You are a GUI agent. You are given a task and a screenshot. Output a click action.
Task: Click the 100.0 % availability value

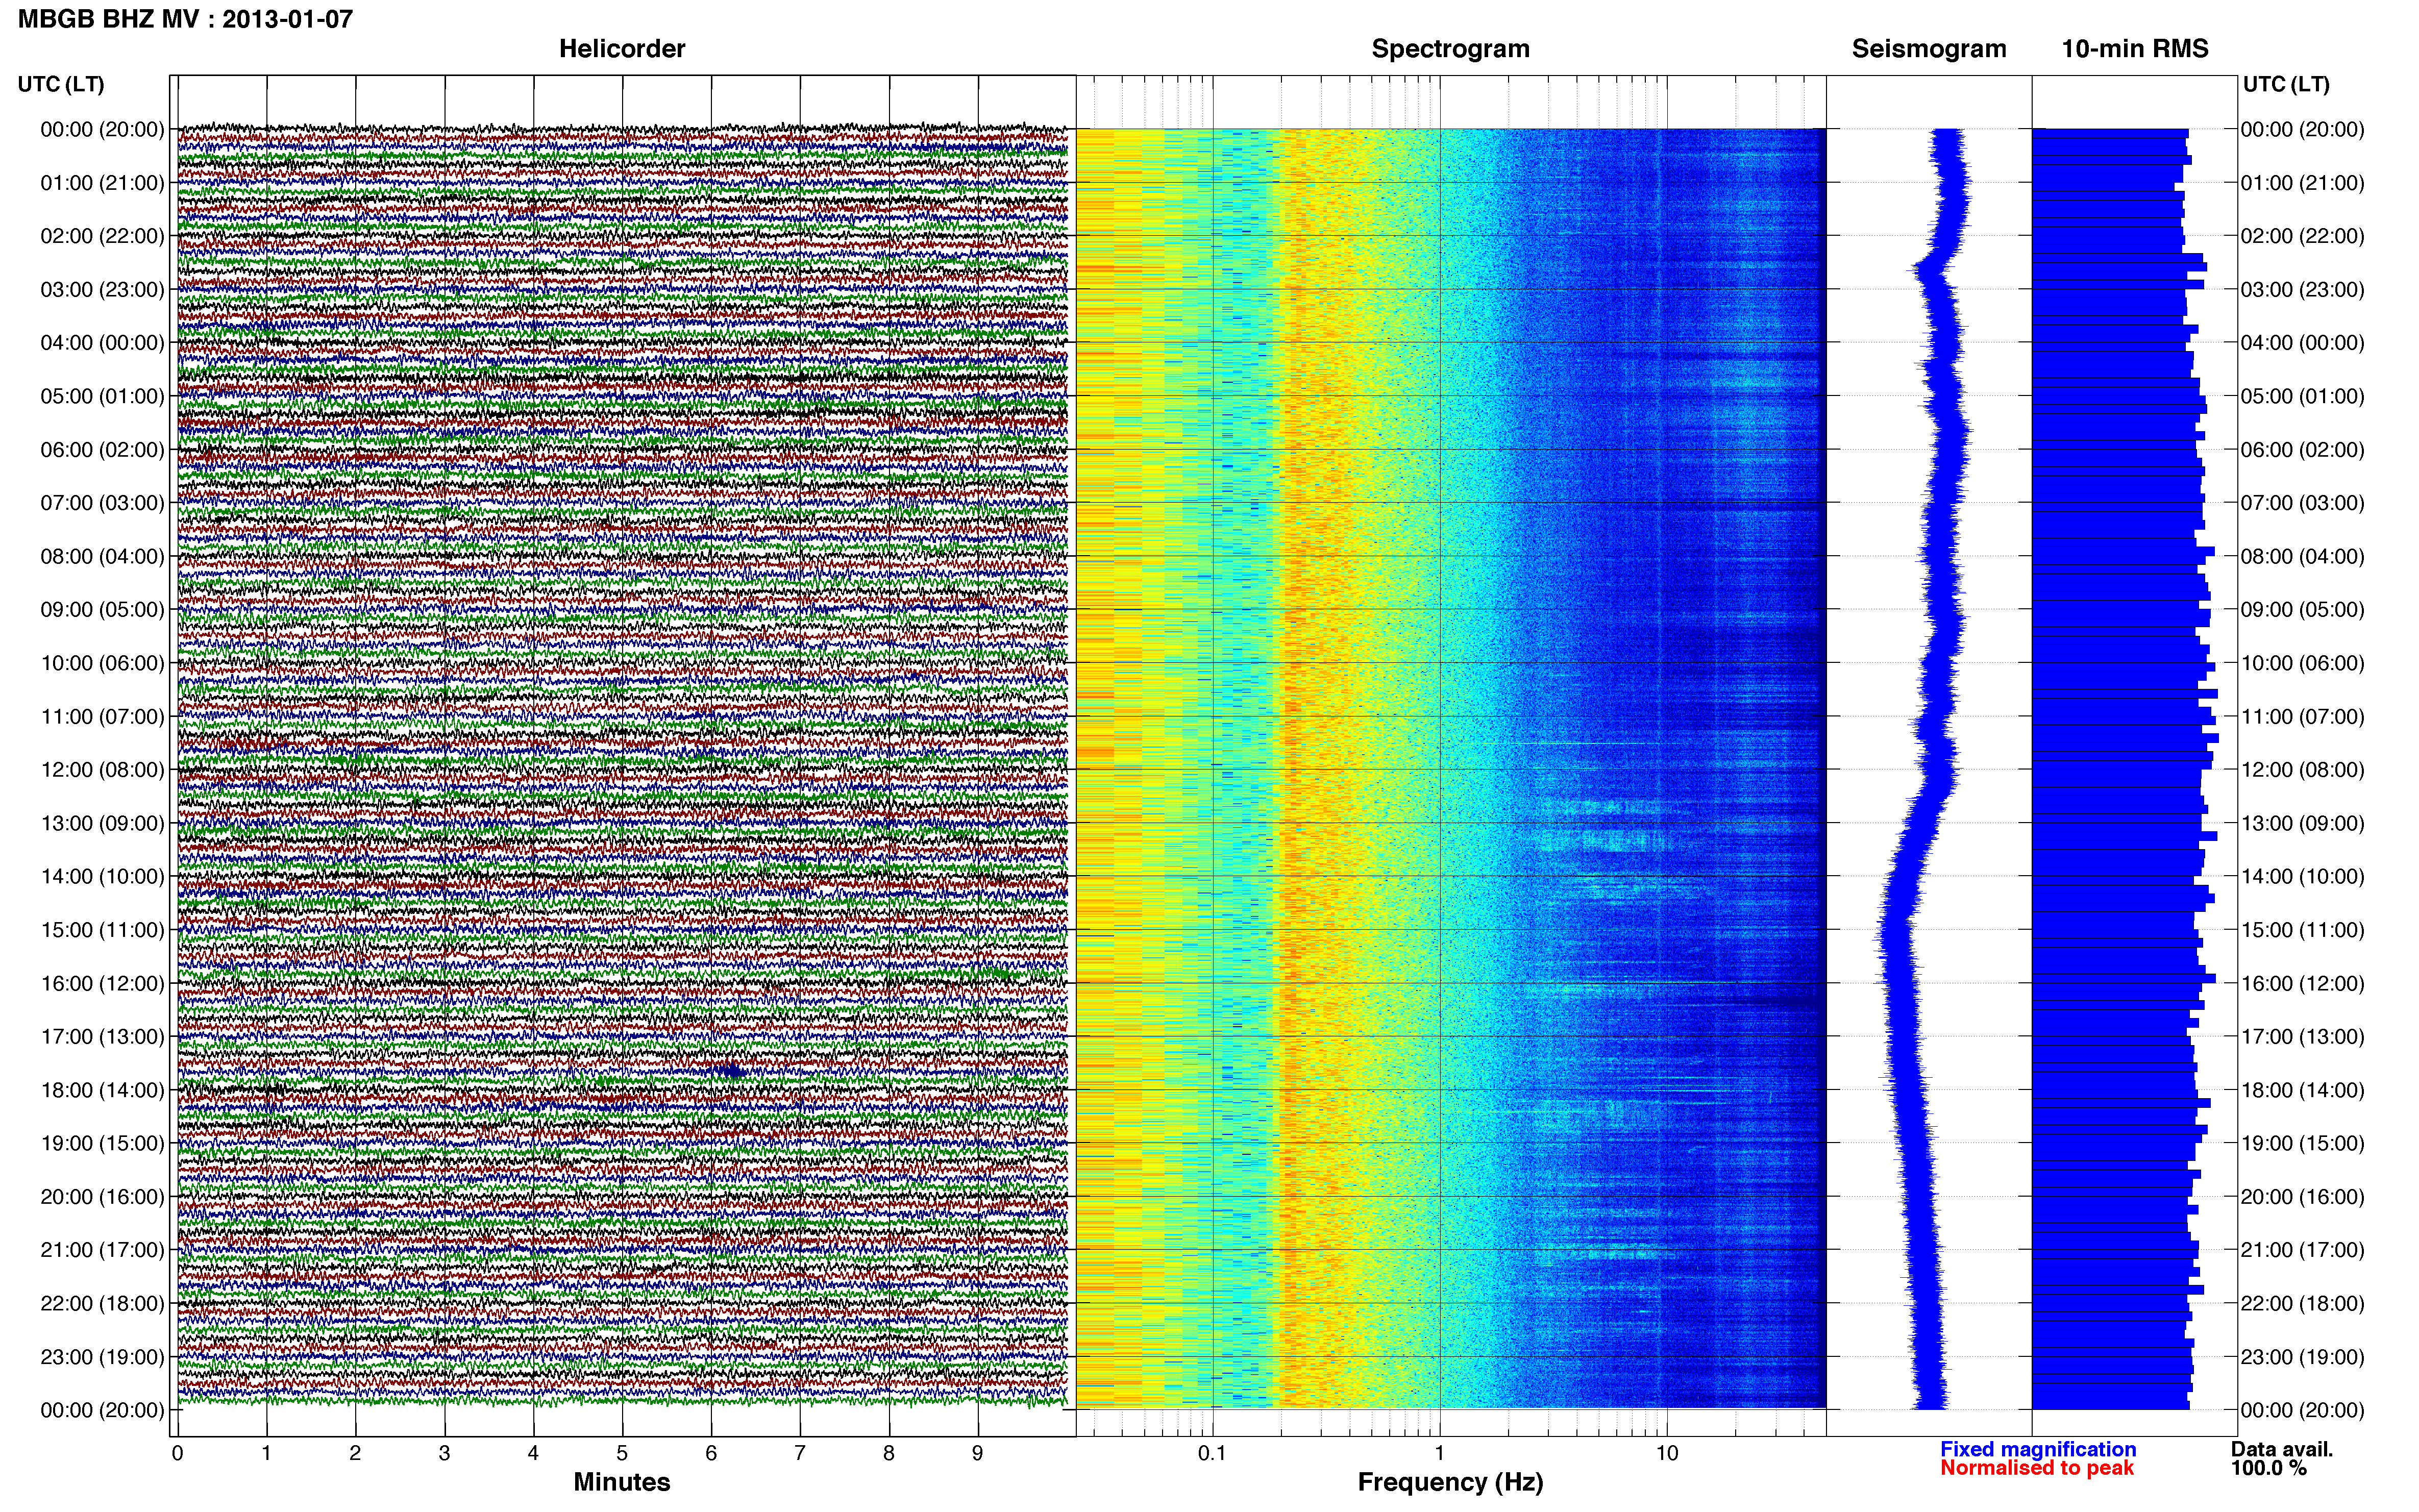[2269, 1468]
